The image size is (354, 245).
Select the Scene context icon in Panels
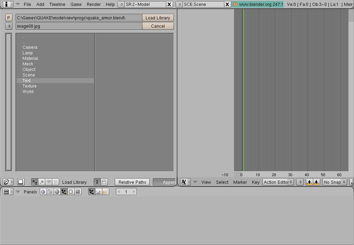77,192
